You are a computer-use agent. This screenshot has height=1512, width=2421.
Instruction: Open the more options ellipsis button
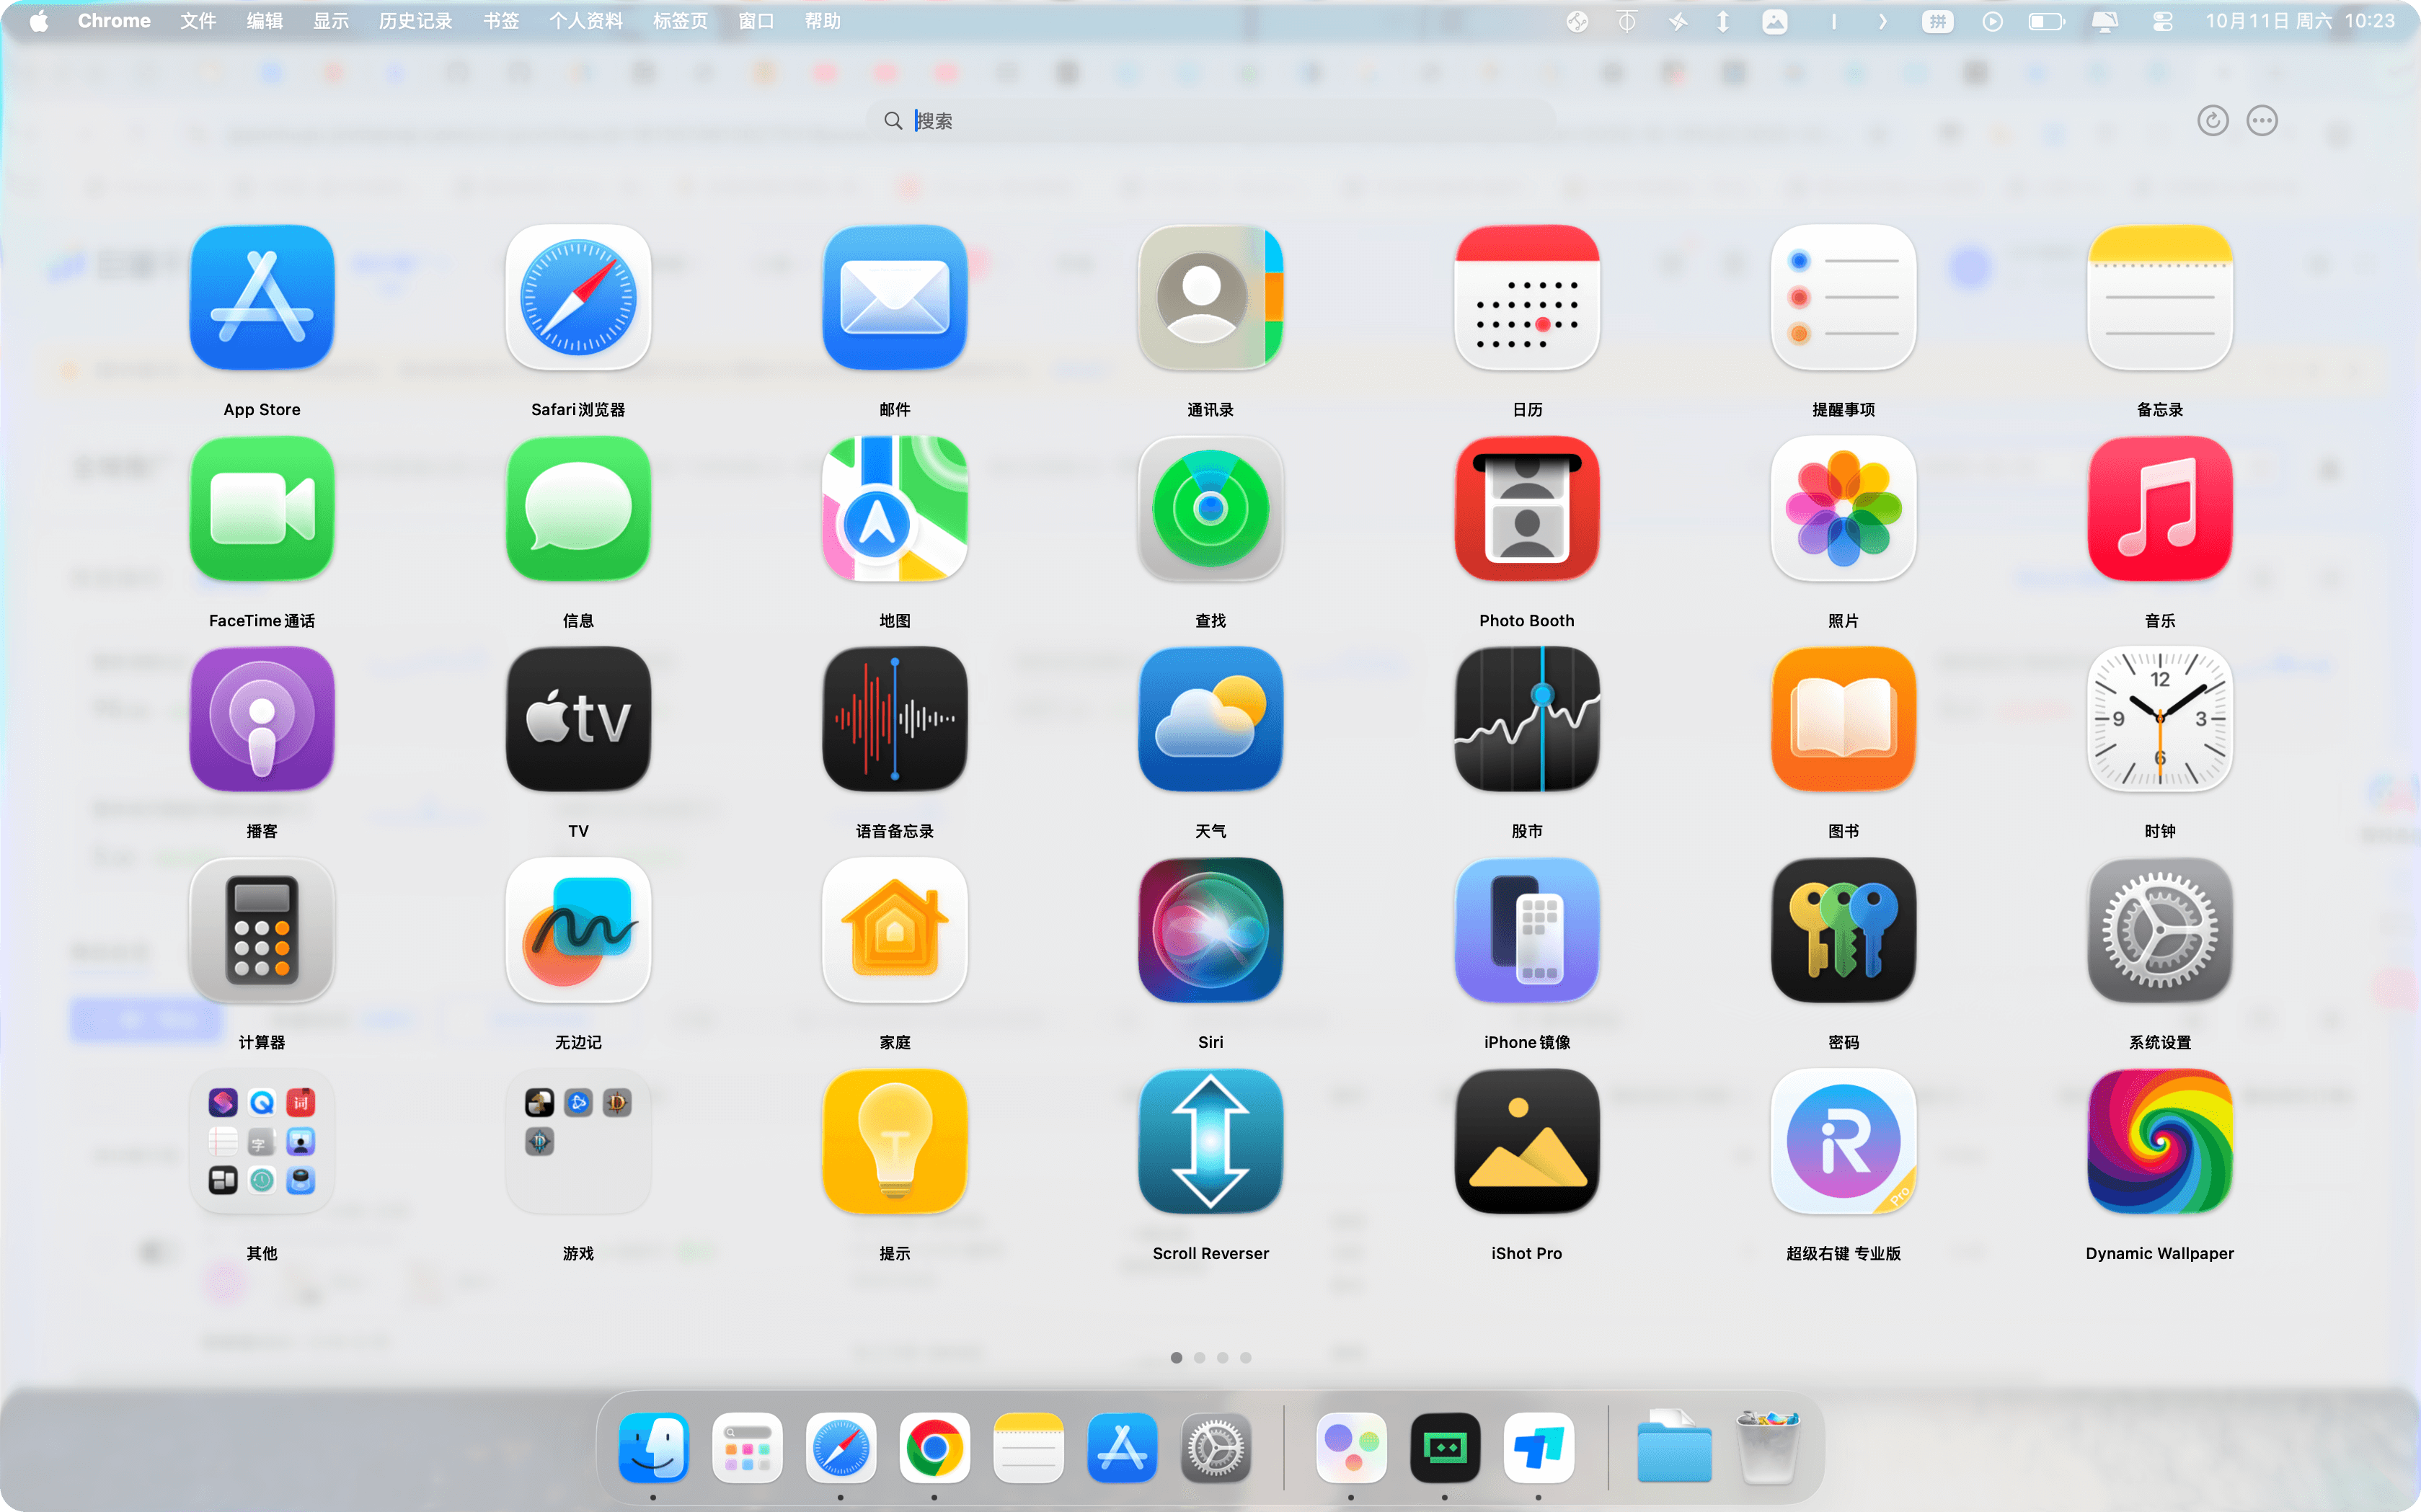pos(2262,121)
